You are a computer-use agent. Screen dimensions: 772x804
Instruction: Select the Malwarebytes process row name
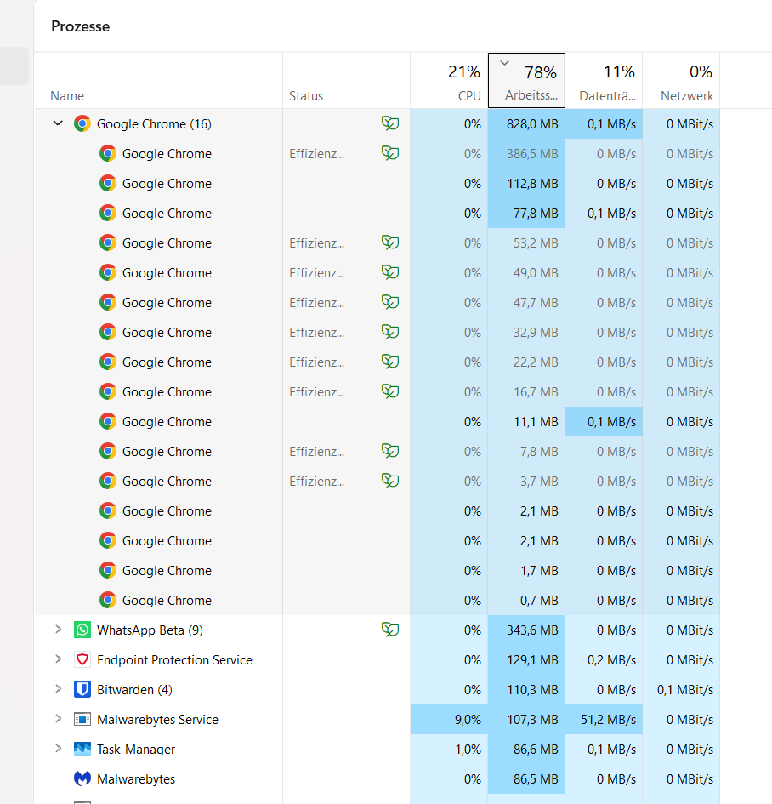coord(136,778)
